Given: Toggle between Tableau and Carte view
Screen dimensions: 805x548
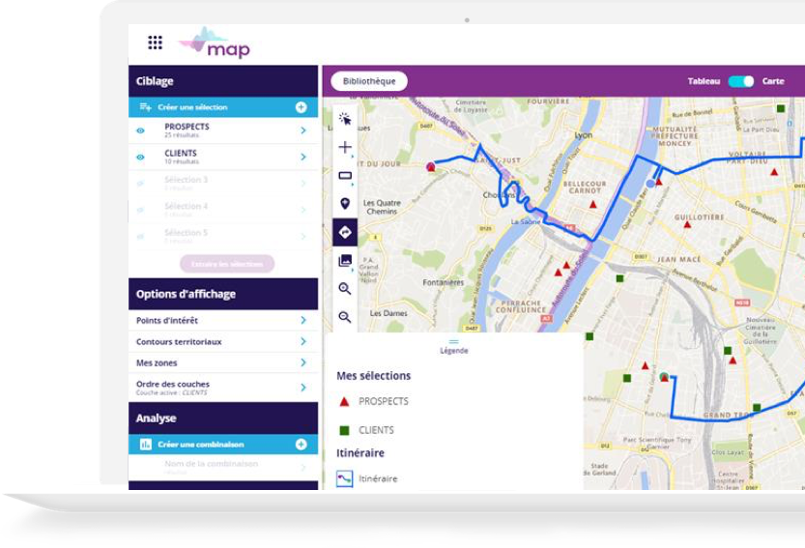Looking at the screenshot, I should click(741, 81).
